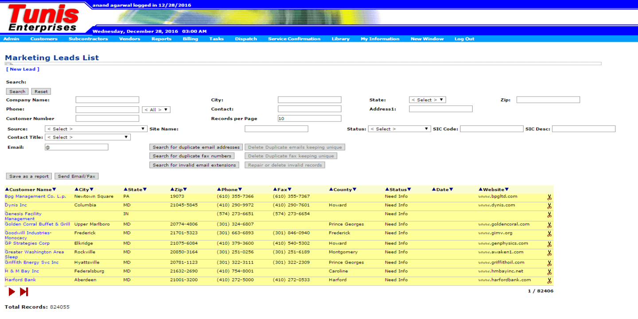Click the Customer Number input field

[107, 118]
